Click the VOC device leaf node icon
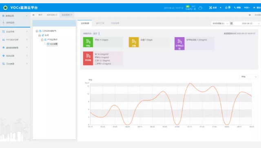Image resolution: width=261 pixels, height=148 pixels. (x=48, y=44)
